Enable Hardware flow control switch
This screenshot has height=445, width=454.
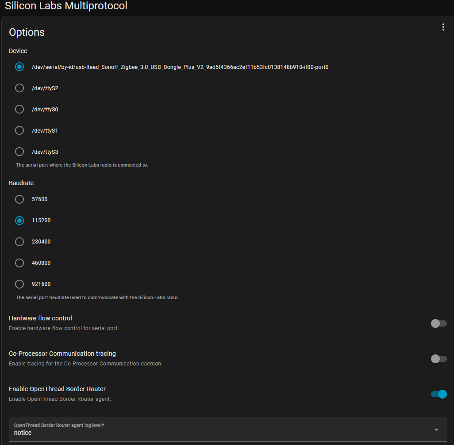(x=439, y=323)
